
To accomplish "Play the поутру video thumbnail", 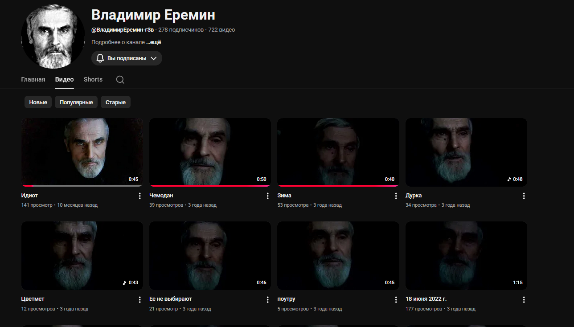I will (x=338, y=256).
